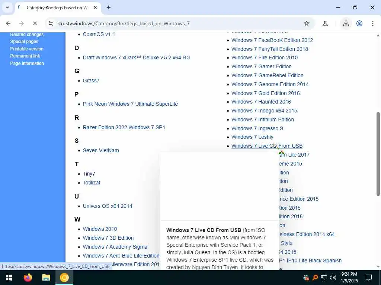Open Permanent link in sidebar

[25, 56]
